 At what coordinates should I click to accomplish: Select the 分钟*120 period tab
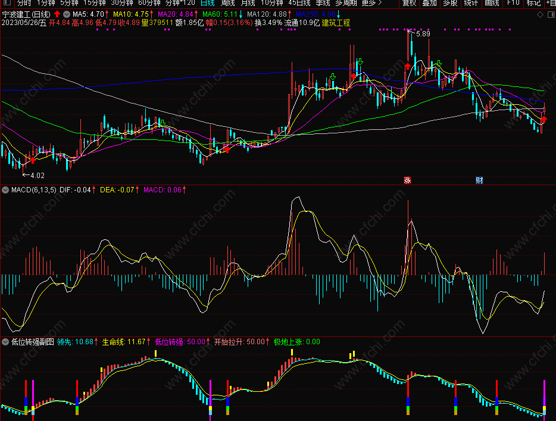pos(180,3)
